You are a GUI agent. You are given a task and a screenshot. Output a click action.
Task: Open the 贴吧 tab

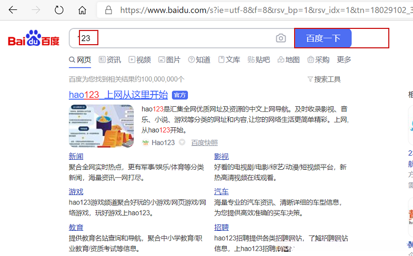click(x=259, y=60)
